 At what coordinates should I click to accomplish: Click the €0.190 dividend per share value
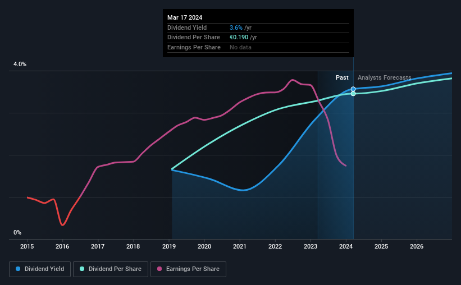(x=239, y=38)
